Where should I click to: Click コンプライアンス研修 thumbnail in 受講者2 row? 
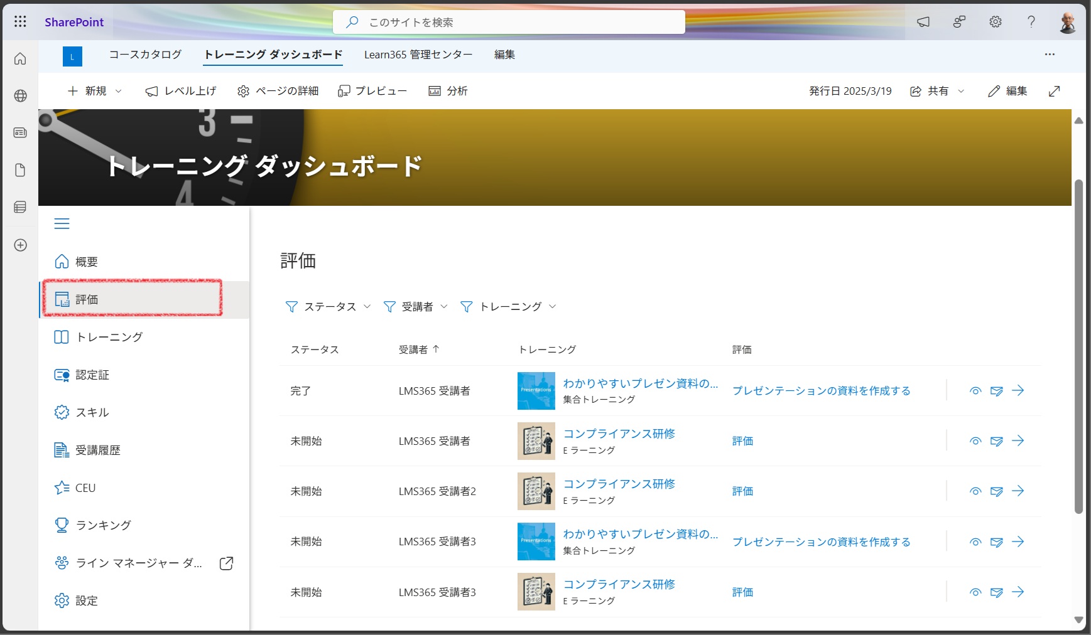(536, 491)
